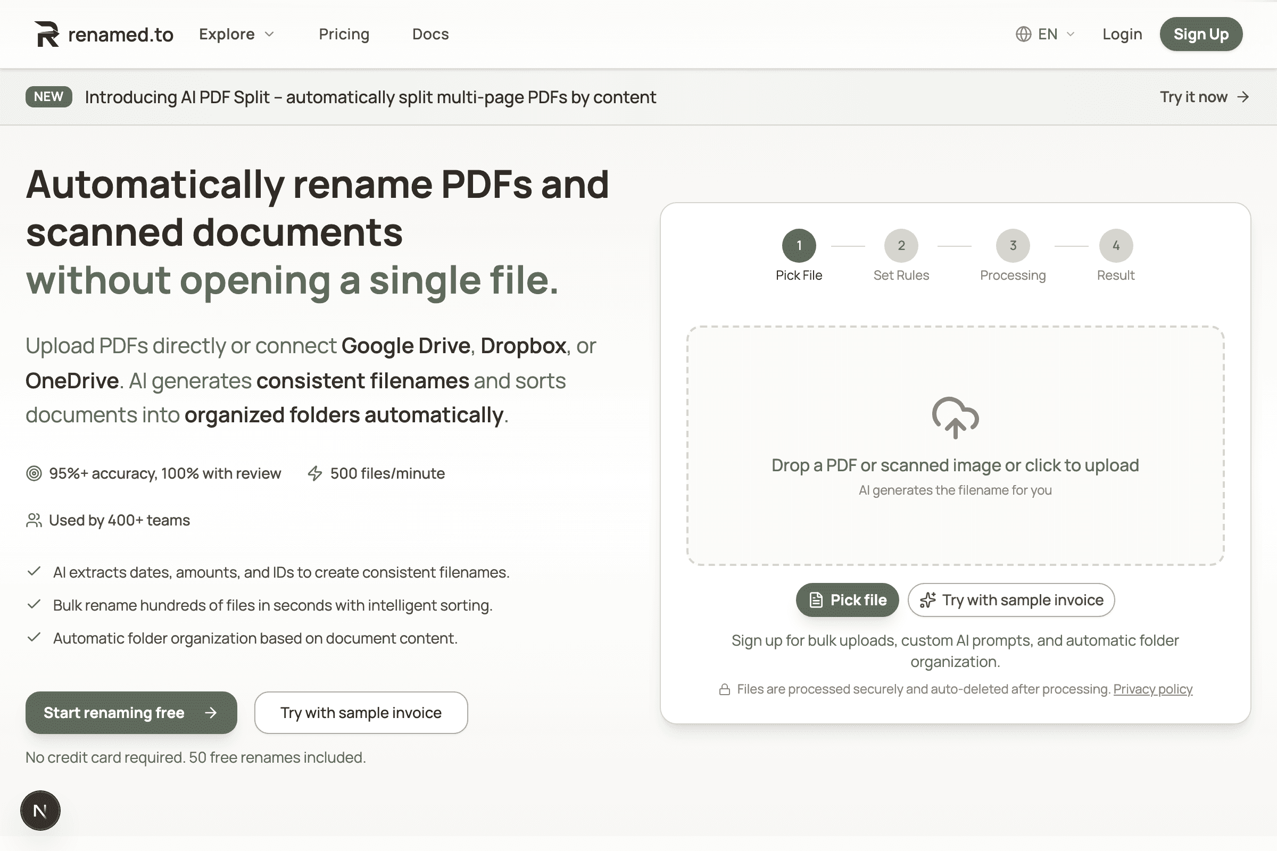Screen dimensions: 1277x851
Task: Click Try it now in the banner
Action: [1204, 97]
